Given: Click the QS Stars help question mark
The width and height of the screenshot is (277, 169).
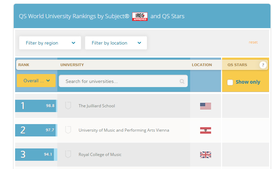Looking at the screenshot, I should (x=263, y=65).
